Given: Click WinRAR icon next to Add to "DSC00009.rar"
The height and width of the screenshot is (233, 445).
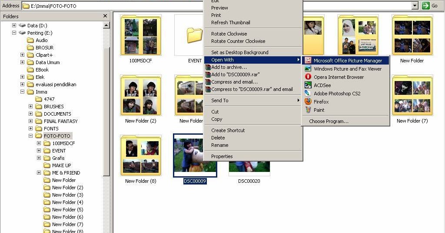Looking at the screenshot, I should click(208, 74).
